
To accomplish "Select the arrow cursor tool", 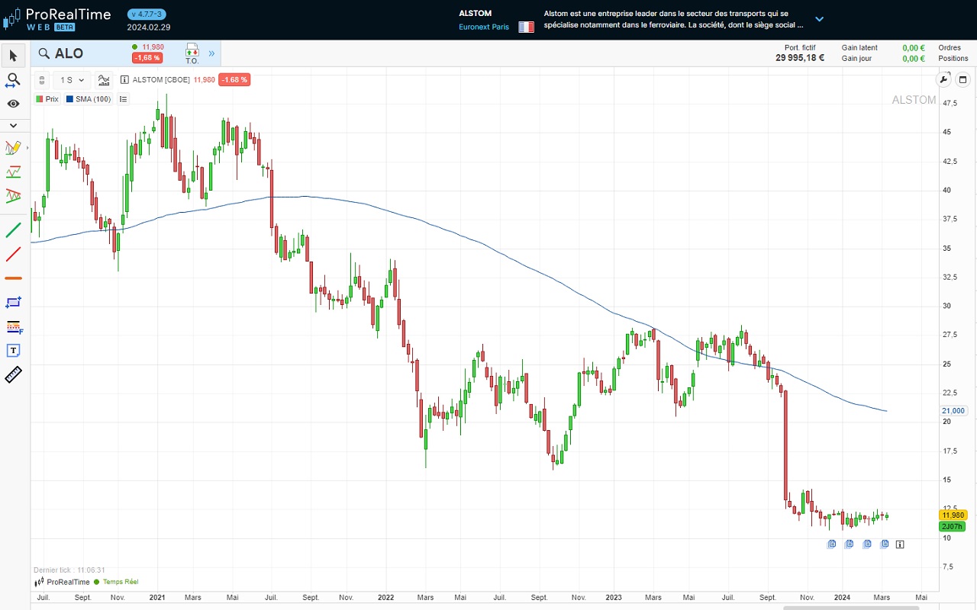I will click(13, 56).
